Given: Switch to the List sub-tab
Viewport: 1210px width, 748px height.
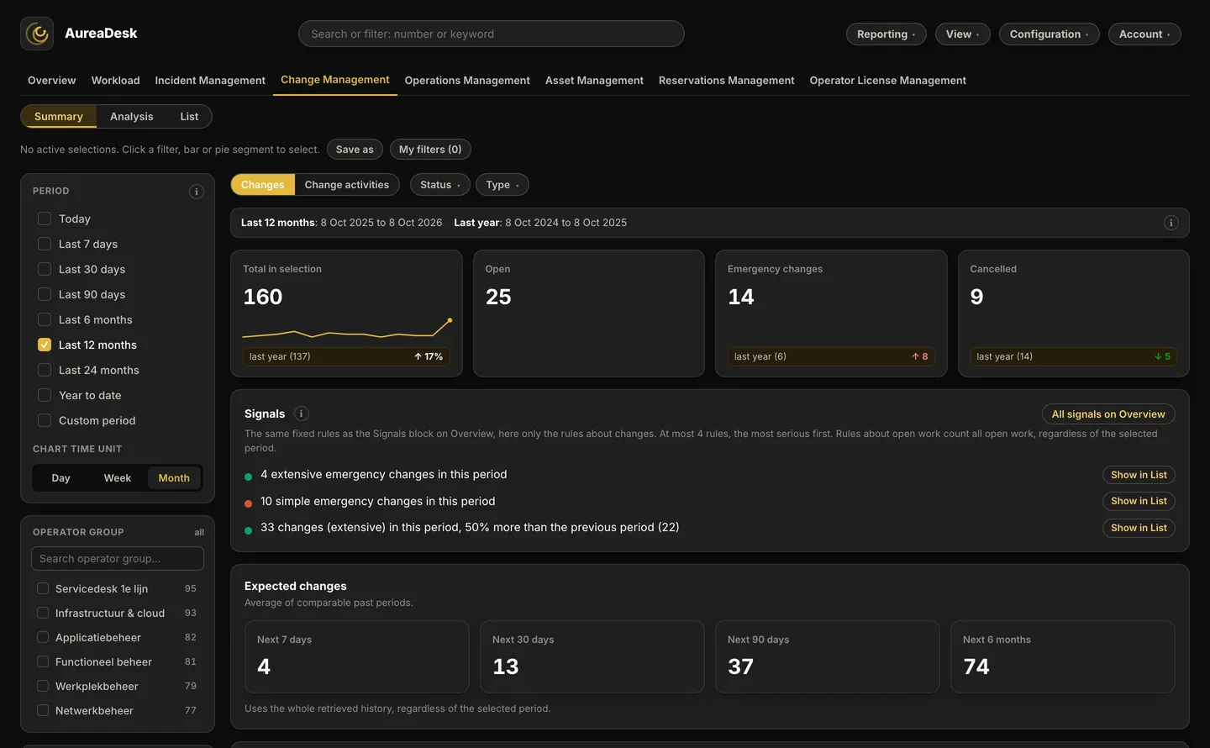Looking at the screenshot, I should click(189, 117).
